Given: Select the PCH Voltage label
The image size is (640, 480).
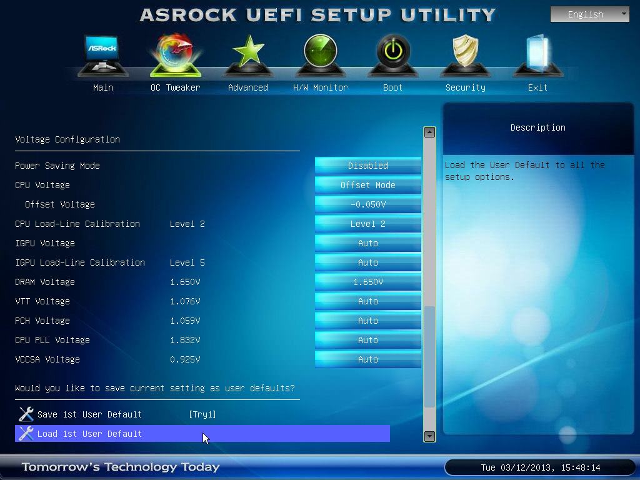Looking at the screenshot, I should pos(42,321).
